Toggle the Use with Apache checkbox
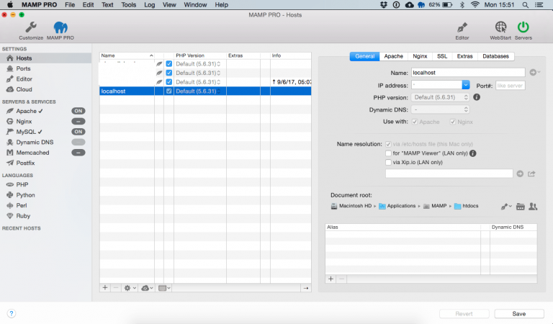The width and height of the screenshot is (553, 324). point(415,122)
